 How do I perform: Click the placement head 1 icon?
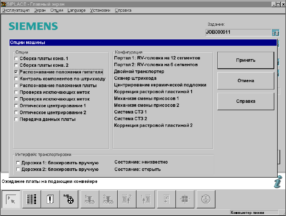pyautogui.click(x=90, y=199)
